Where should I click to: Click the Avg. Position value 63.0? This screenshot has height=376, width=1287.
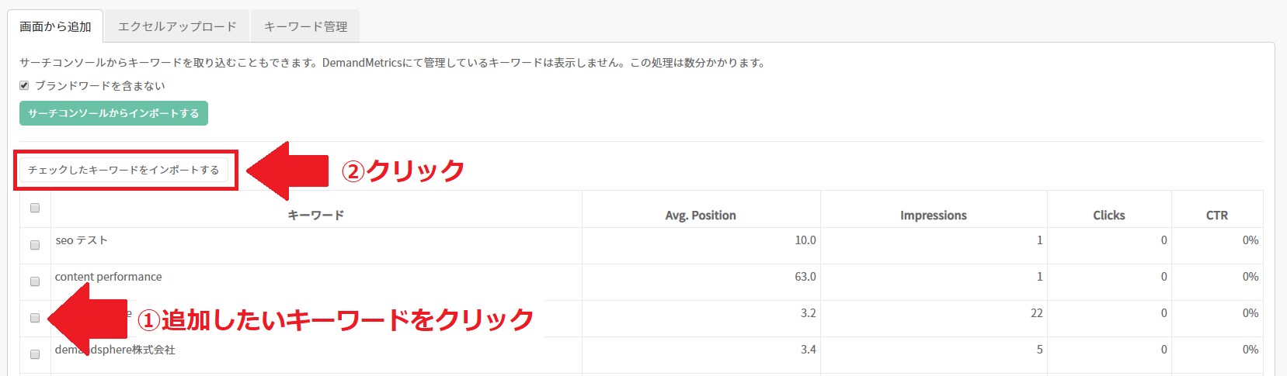(x=805, y=277)
